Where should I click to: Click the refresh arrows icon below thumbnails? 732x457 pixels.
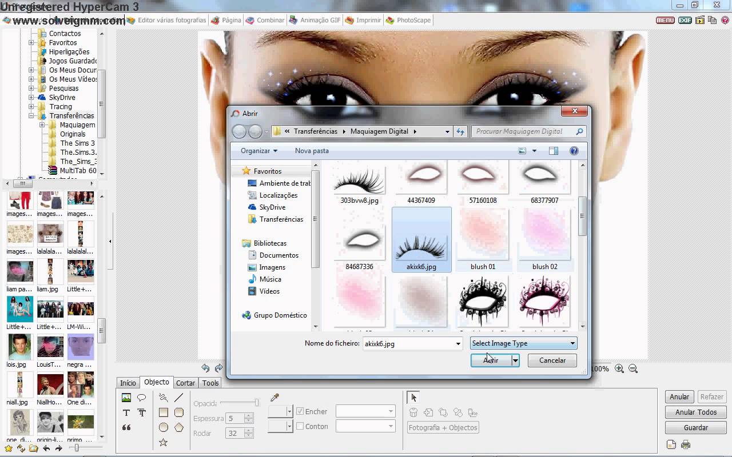click(21, 448)
